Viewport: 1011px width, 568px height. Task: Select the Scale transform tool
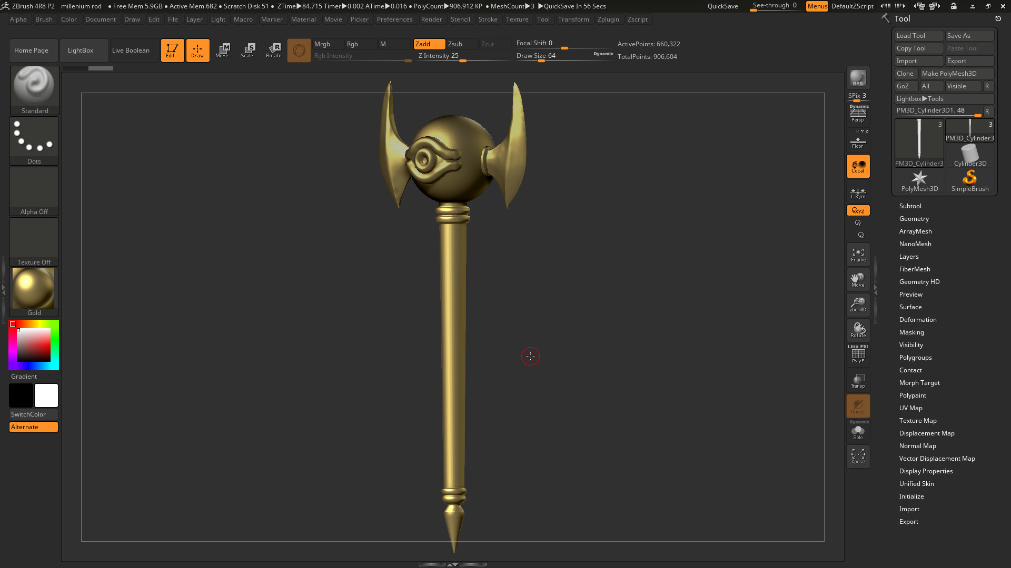[247, 50]
